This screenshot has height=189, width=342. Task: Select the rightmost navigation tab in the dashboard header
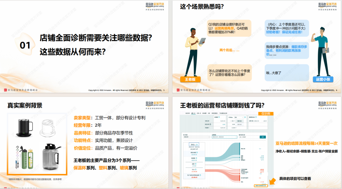pyautogui.click(x=223, y=113)
